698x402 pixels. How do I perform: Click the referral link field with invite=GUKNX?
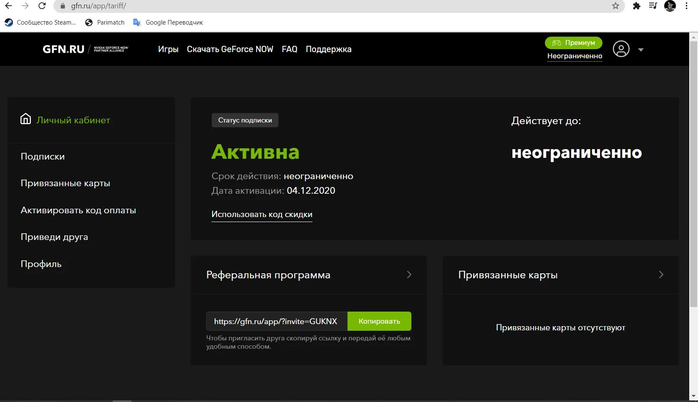point(277,321)
